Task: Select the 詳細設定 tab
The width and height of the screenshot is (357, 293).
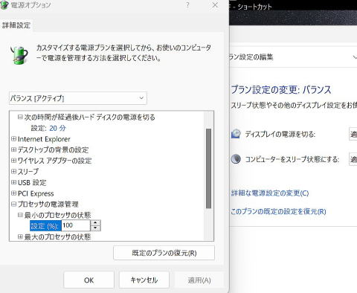Action: (x=16, y=25)
